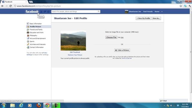Open a new browser tab
The width and height of the screenshot is (192, 108).
31,2
